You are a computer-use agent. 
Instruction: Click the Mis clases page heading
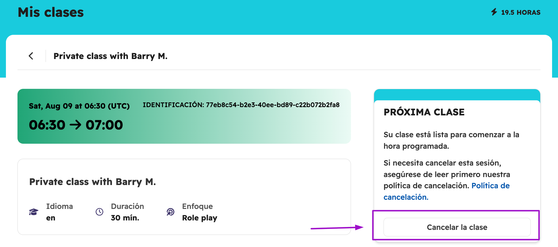pyautogui.click(x=51, y=12)
